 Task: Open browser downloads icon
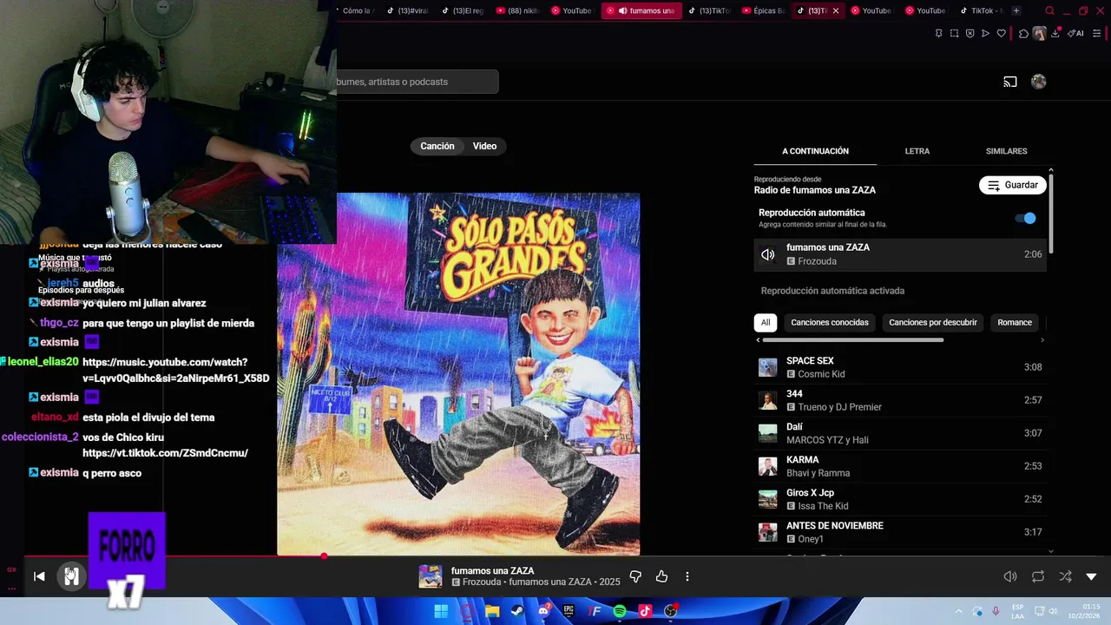[x=1055, y=33]
